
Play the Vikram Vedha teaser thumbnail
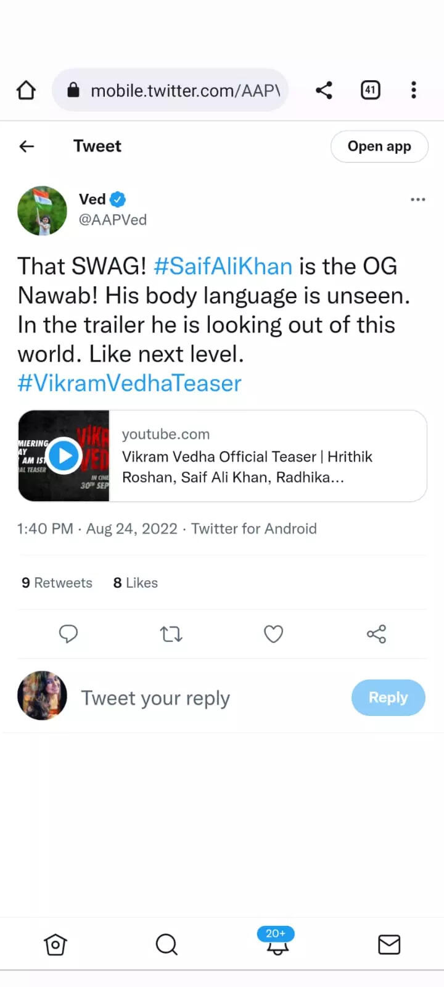(64, 456)
